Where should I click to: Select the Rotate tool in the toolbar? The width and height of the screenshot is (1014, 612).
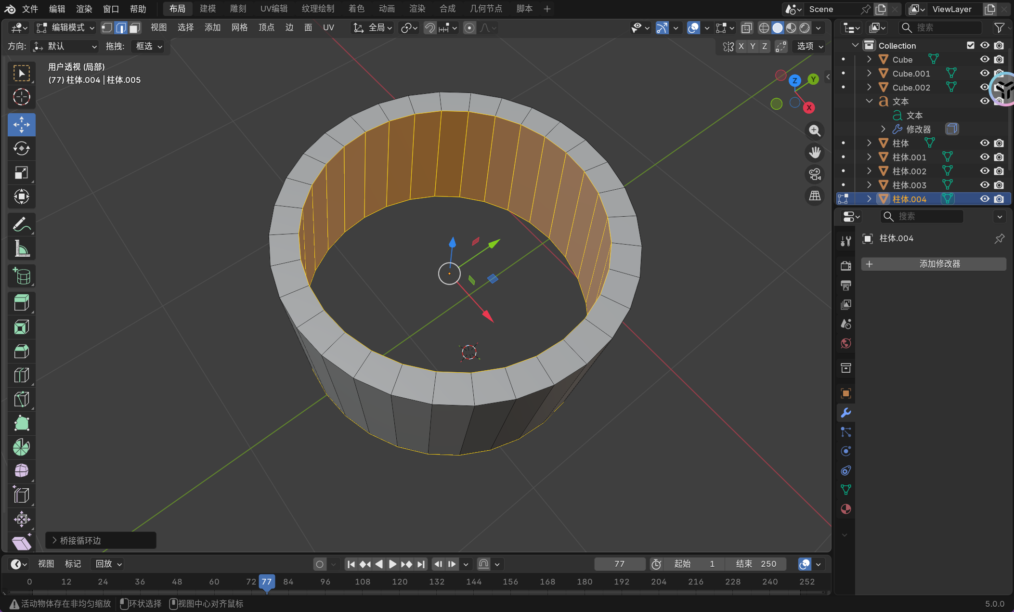[21, 149]
